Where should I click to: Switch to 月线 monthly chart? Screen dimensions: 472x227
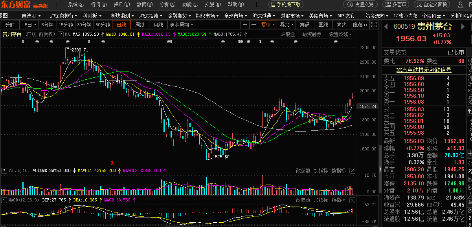pyautogui.click(x=158, y=24)
